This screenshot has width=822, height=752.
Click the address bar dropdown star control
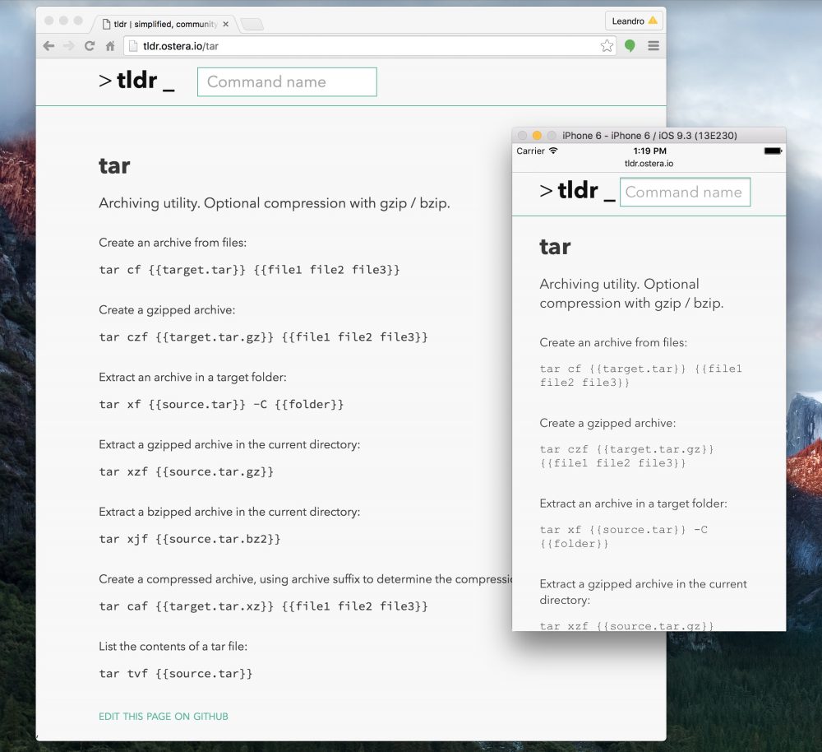pos(607,46)
